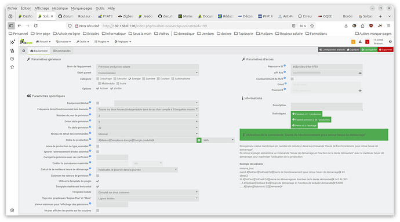Click the help icon next to Index de production
This screenshot has height=222, width=400.
coord(90,139)
